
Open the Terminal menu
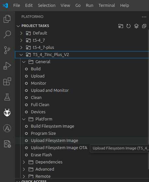[x=107, y=6]
